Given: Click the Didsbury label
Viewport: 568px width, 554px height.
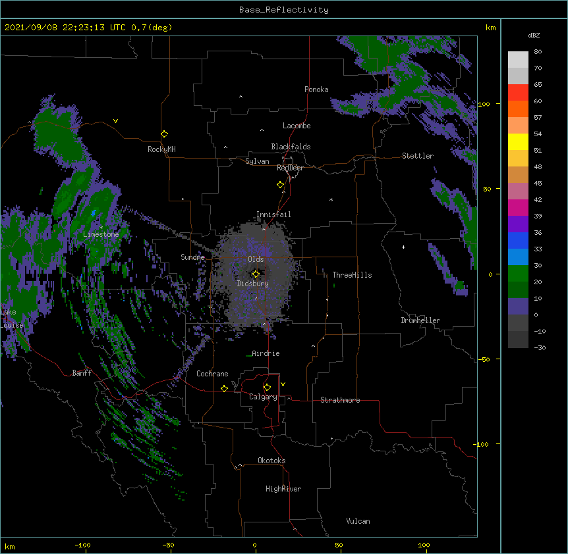Looking at the screenshot, I should (253, 284).
